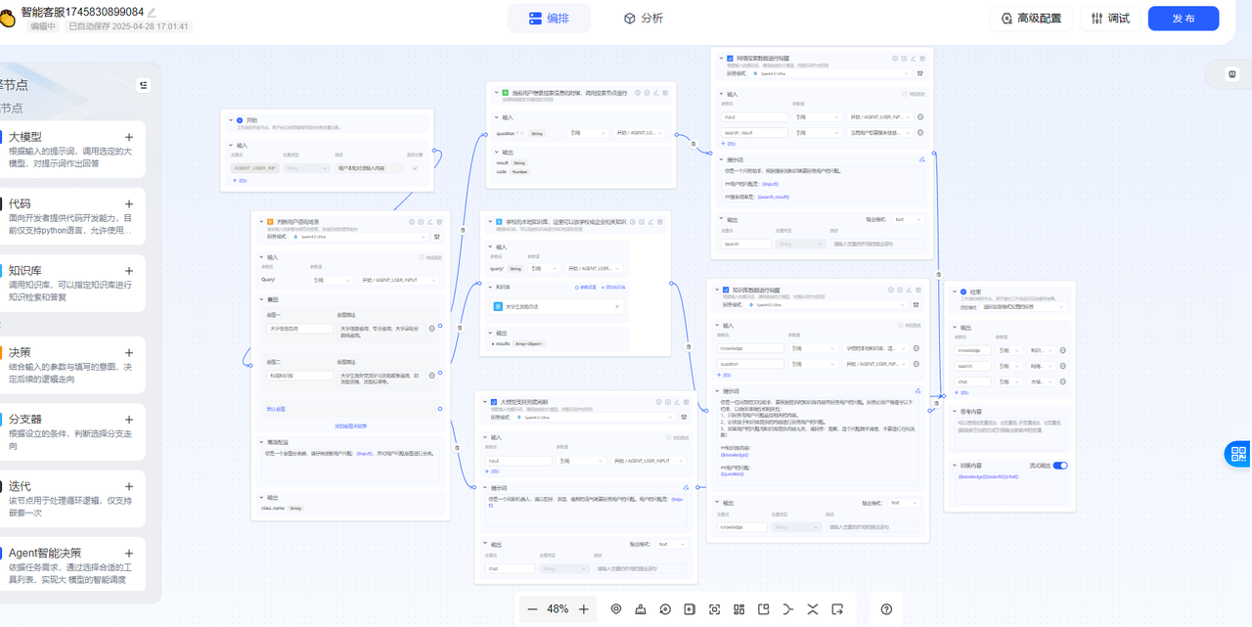Click the 48% zoom level value
This screenshot has width=1252, height=627.
(x=558, y=608)
